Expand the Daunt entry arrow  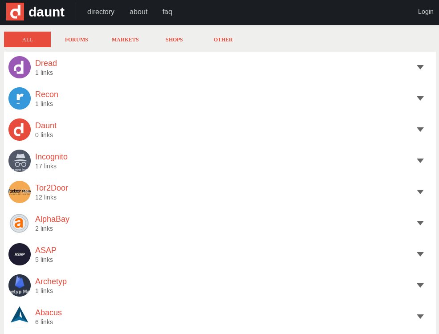420,129
